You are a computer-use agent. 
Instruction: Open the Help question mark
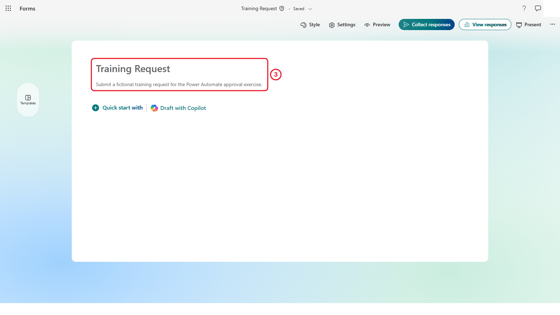(x=524, y=8)
